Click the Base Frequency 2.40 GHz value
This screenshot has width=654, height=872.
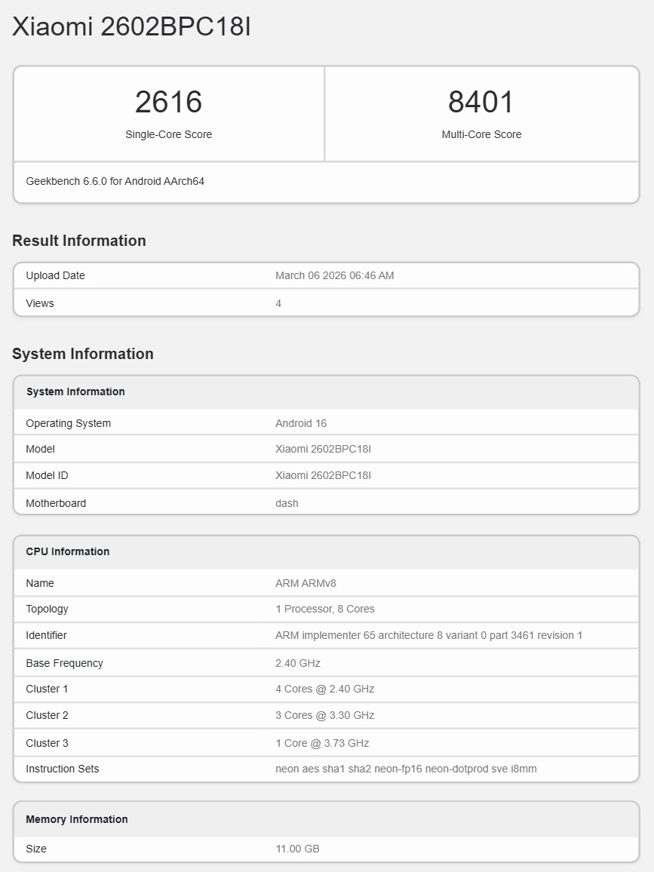(x=298, y=663)
